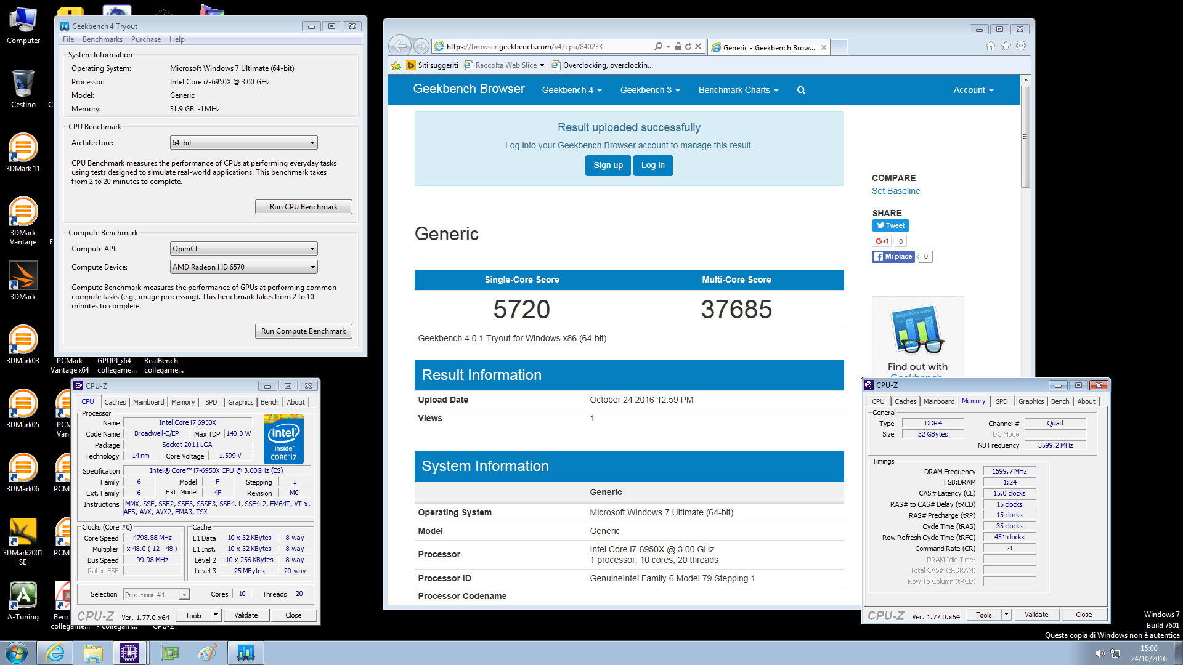Click the Find out with Geekbench ad thumbnail
1183x665 pixels.
coord(917,337)
